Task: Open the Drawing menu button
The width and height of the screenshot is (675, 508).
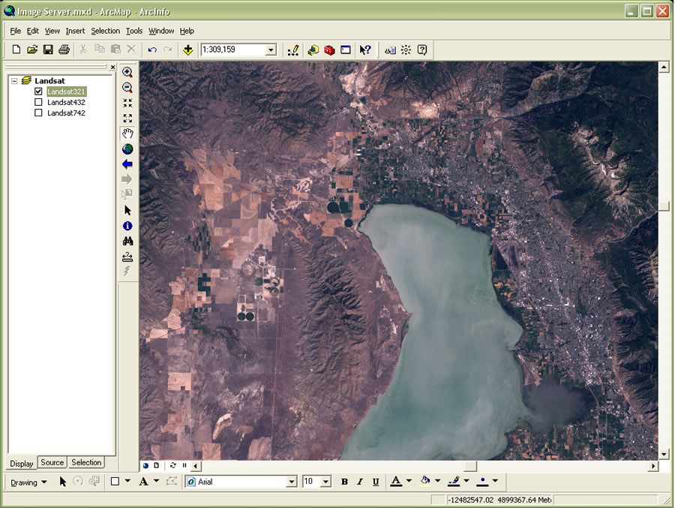Action: (x=28, y=482)
